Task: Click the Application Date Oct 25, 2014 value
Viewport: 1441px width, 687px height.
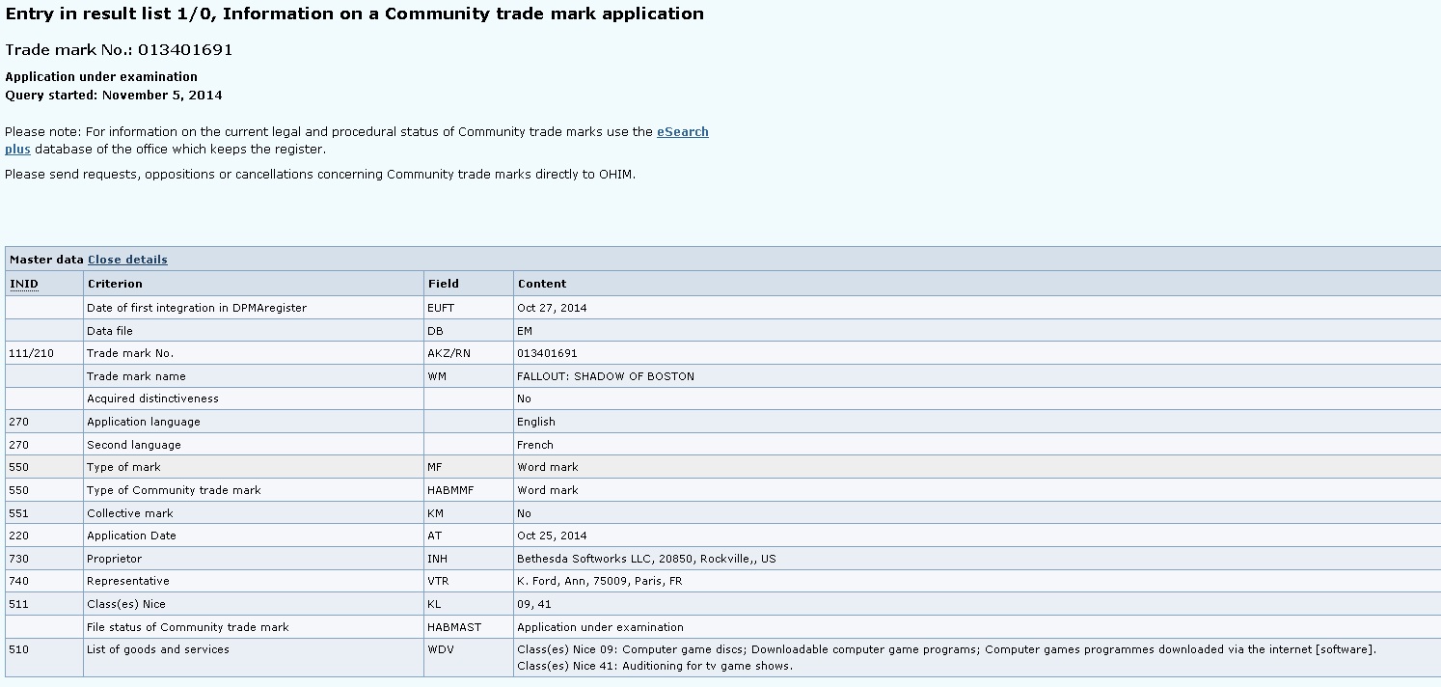Action: coord(552,536)
